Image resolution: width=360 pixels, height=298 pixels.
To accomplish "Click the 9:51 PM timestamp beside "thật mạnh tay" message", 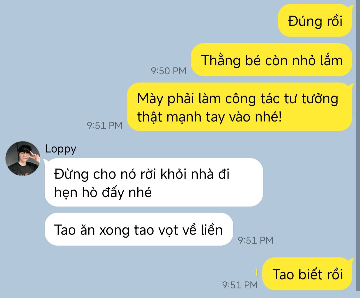I will (104, 126).
